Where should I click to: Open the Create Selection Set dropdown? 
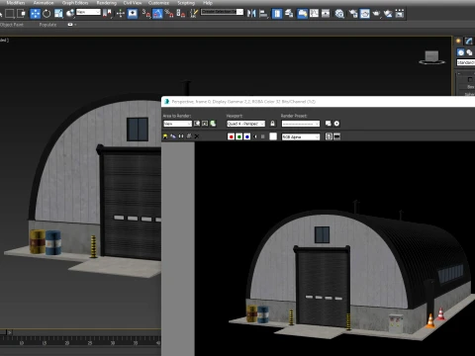pyautogui.click(x=222, y=12)
